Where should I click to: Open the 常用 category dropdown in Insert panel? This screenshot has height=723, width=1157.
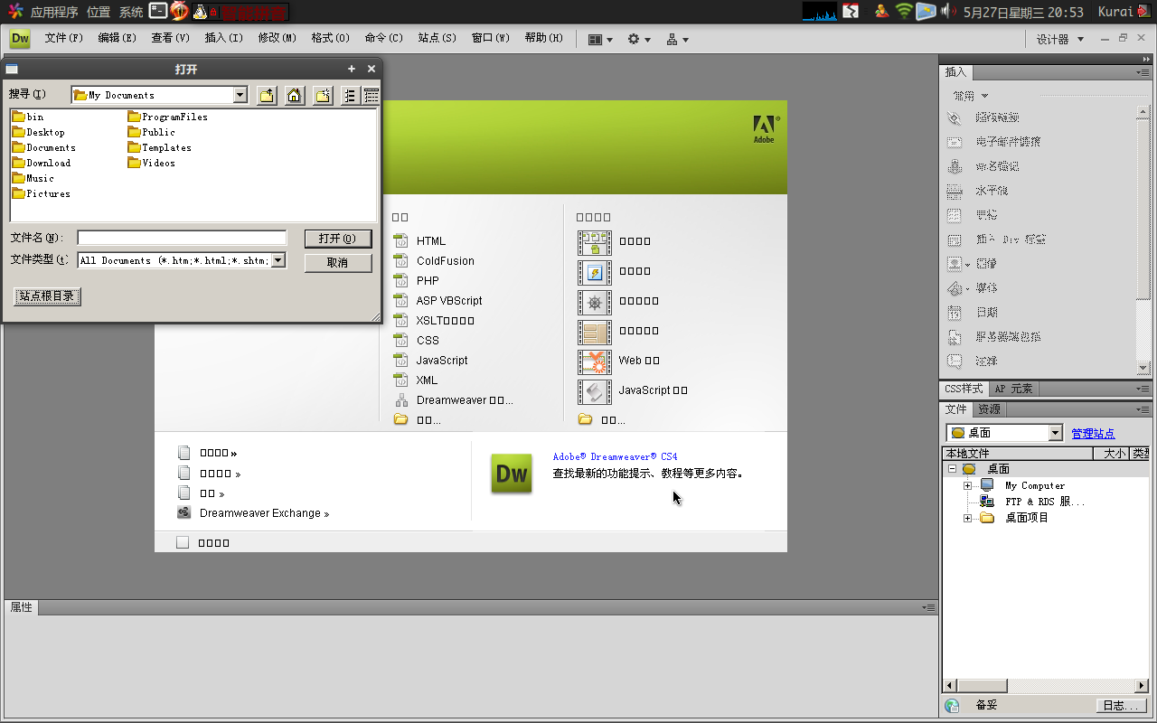(971, 96)
